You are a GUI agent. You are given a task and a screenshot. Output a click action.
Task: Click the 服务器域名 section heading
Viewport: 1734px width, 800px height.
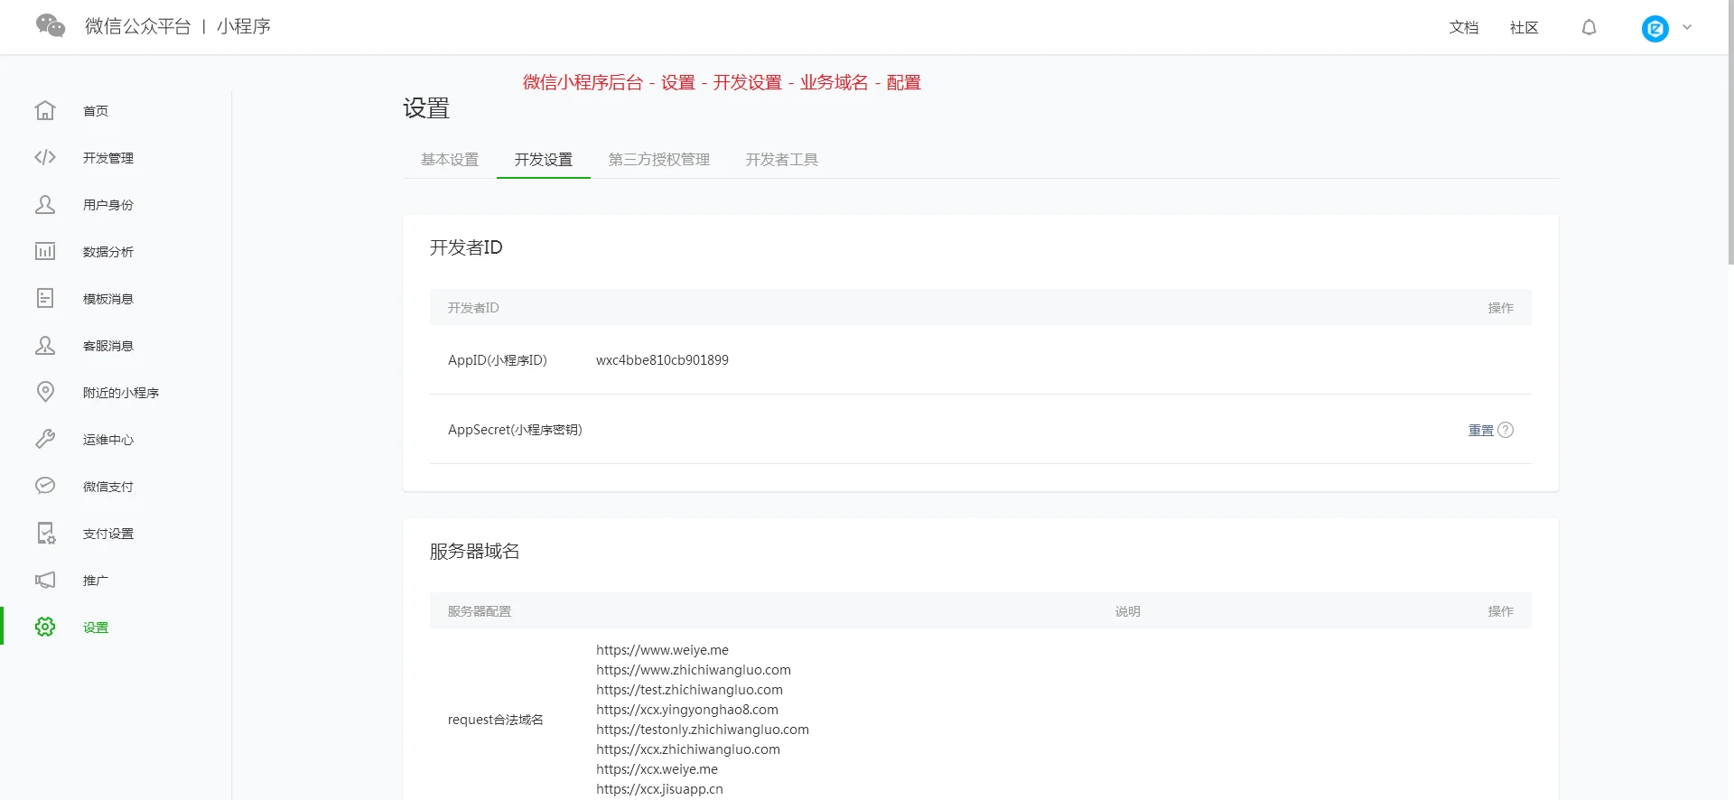(475, 551)
